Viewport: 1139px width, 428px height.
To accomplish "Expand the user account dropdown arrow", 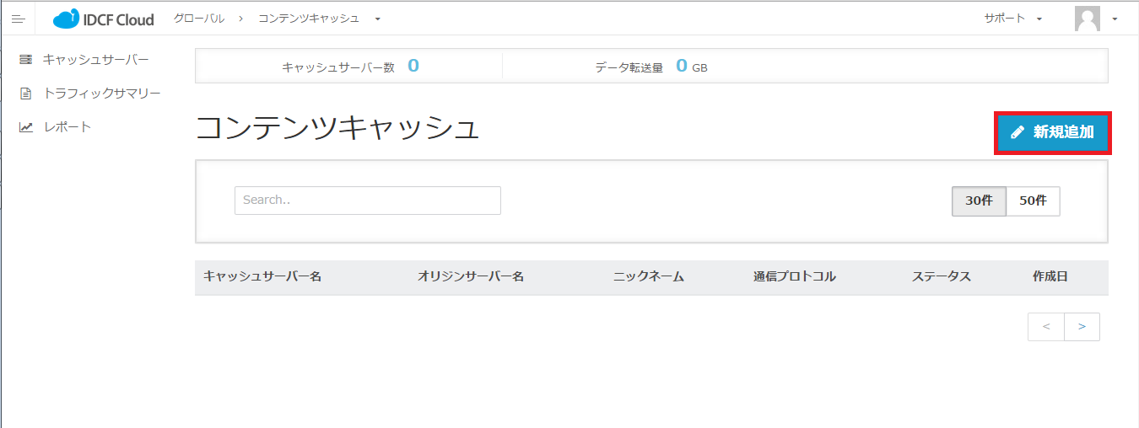I will click(1115, 19).
